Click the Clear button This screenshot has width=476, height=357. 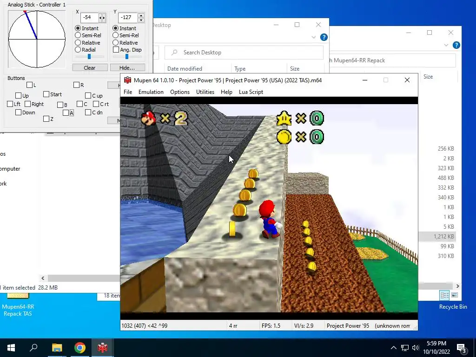90,68
